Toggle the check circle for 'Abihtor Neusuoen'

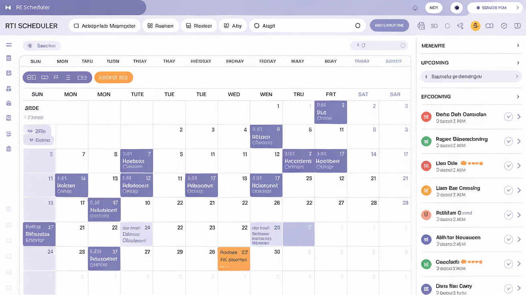point(508,240)
